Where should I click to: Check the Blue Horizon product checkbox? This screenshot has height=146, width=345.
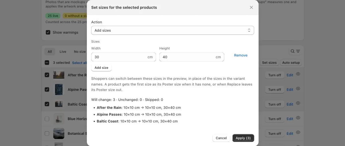(47, 119)
